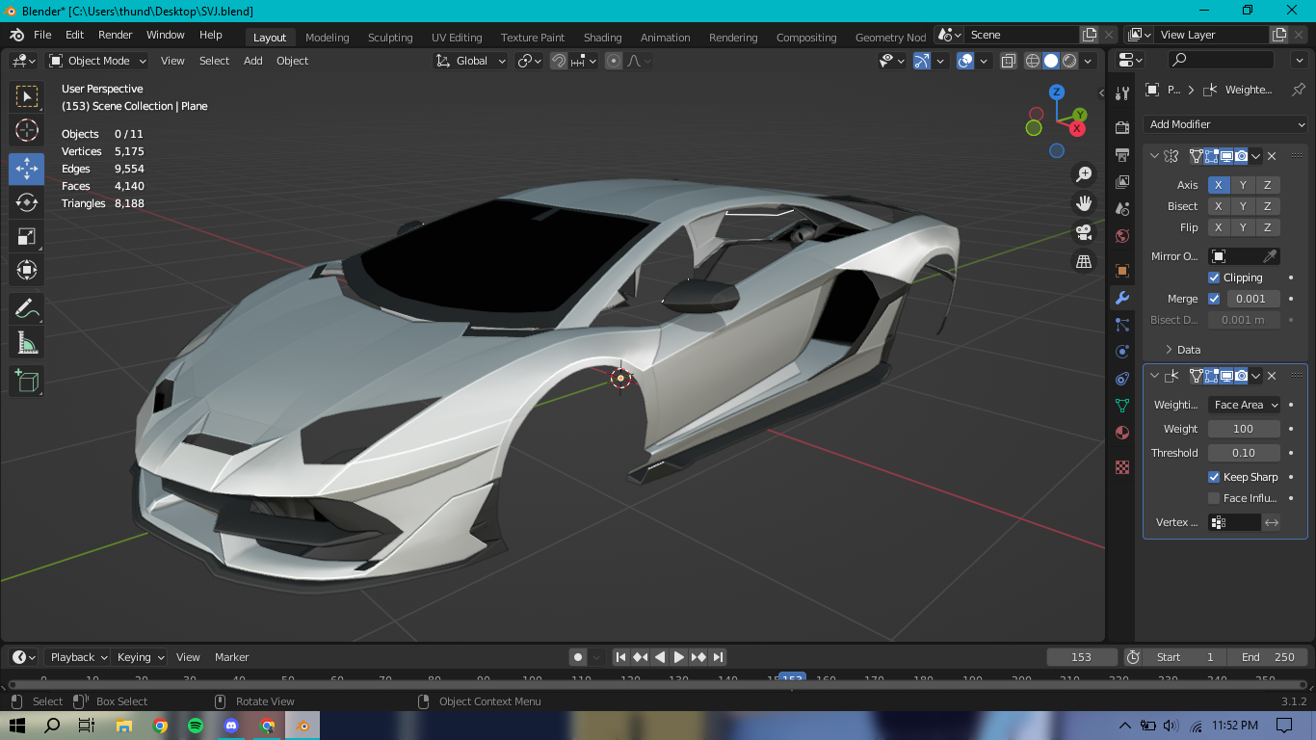This screenshot has width=1316, height=740.
Task: Open the Add Modifier dropdown
Action: [x=1225, y=124]
